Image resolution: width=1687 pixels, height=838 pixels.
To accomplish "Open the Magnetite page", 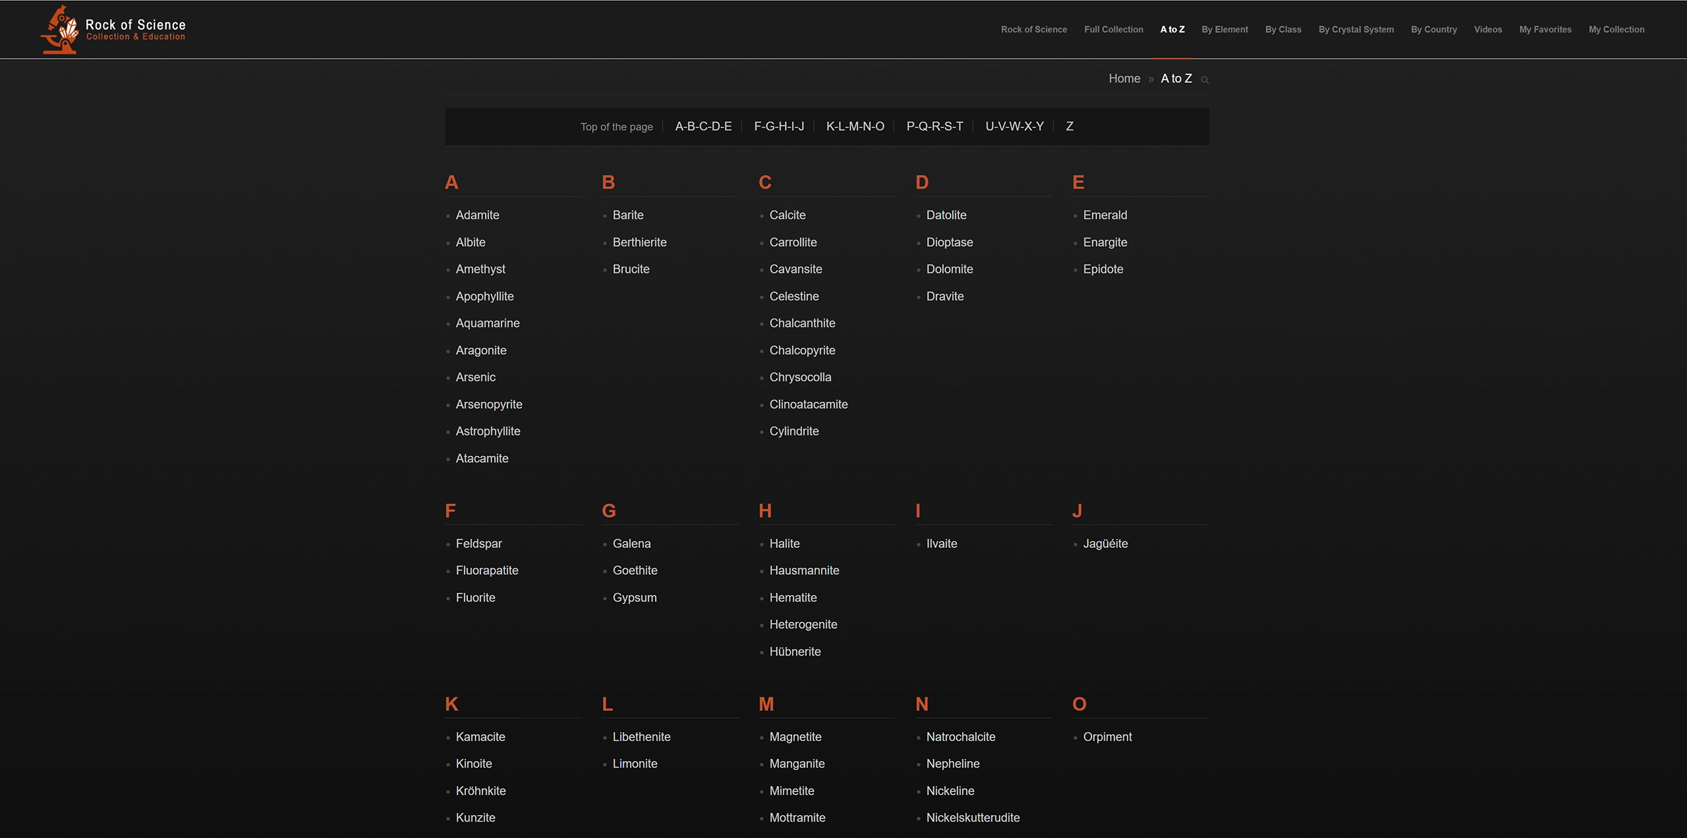I will point(795,737).
